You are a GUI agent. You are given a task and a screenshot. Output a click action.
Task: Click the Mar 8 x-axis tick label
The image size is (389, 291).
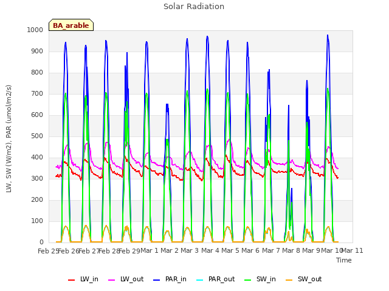(x=291, y=250)
